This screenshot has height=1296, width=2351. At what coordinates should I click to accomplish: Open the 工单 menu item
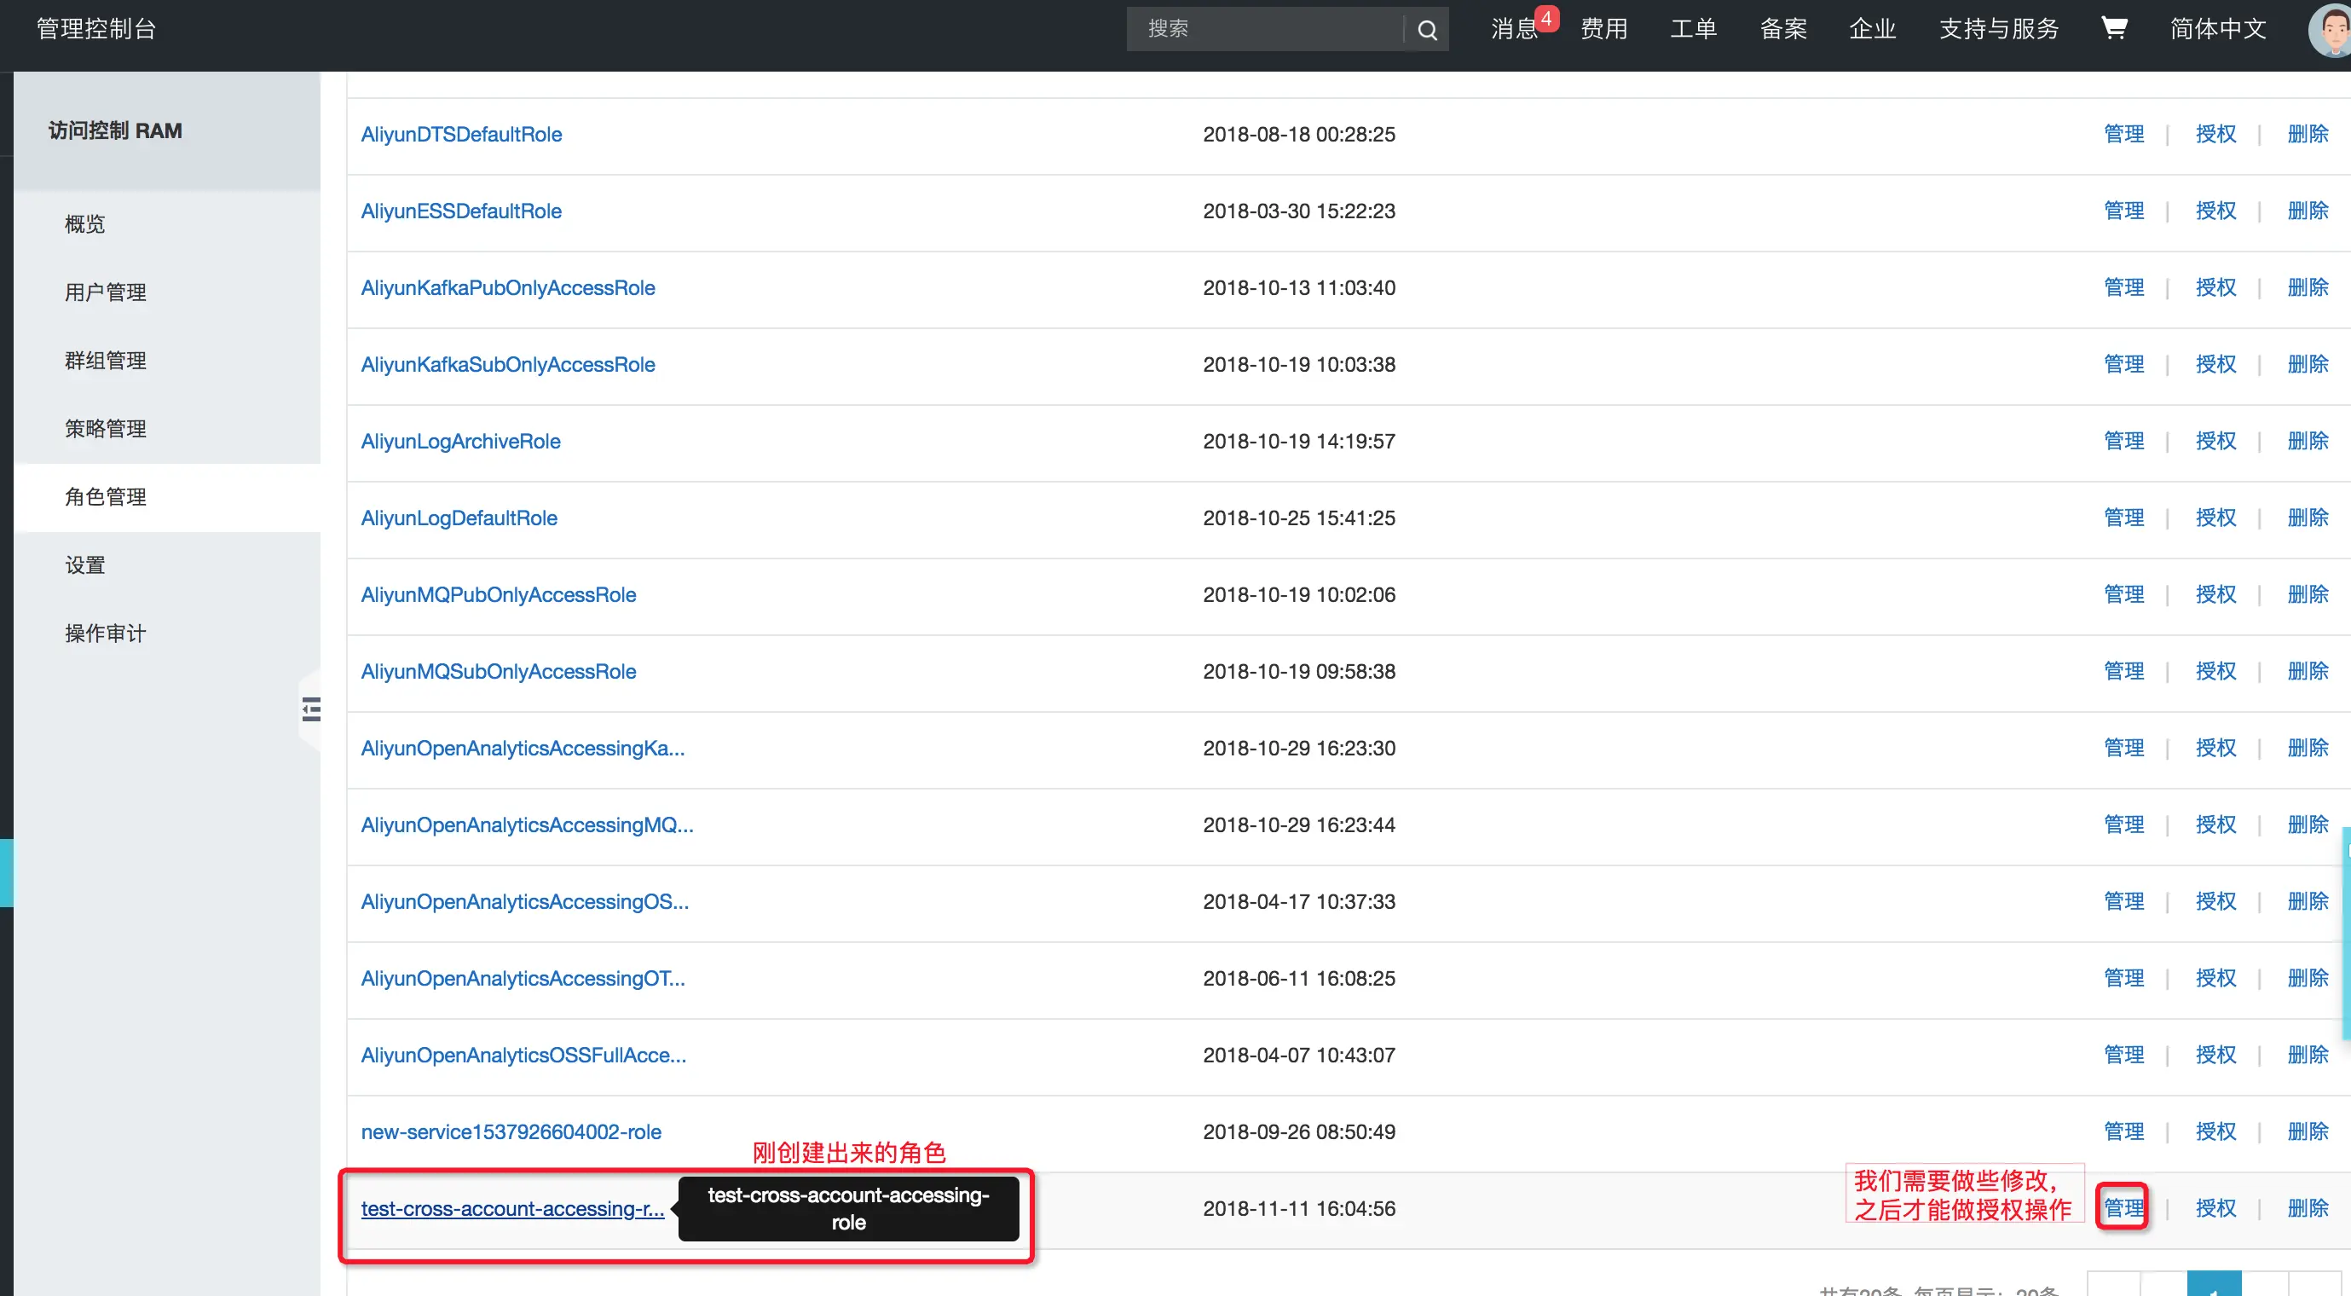click(x=1693, y=28)
